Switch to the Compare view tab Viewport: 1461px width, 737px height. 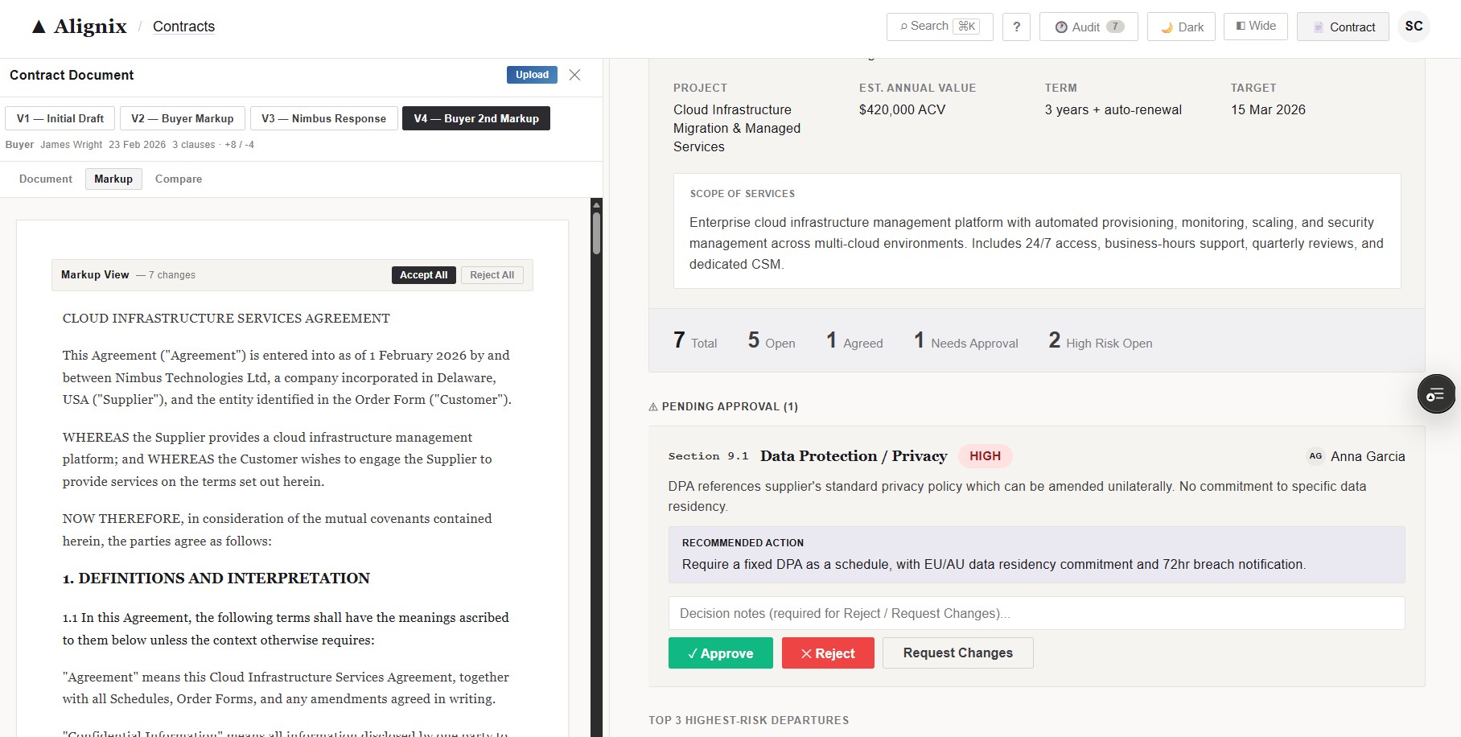click(179, 179)
